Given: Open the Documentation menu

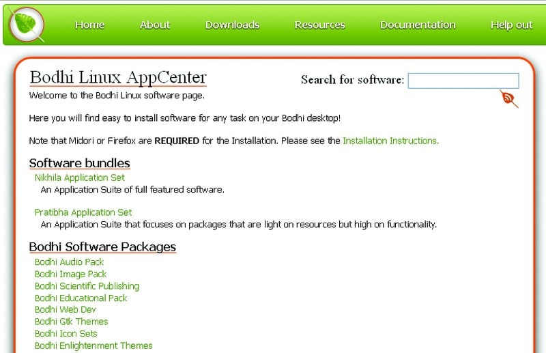Looking at the screenshot, I should (x=418, y=25).
